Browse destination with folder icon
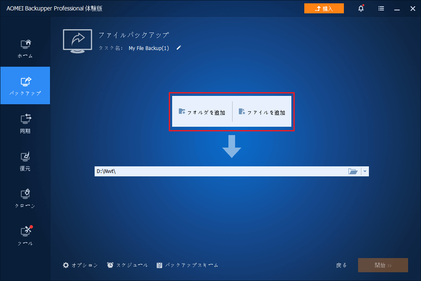The width and height of the screenshot is (421, 281). click(353, 171)
